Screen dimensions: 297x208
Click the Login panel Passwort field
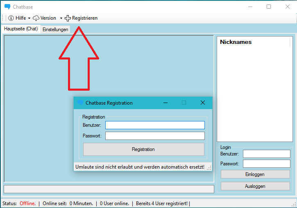pos(266,164)
